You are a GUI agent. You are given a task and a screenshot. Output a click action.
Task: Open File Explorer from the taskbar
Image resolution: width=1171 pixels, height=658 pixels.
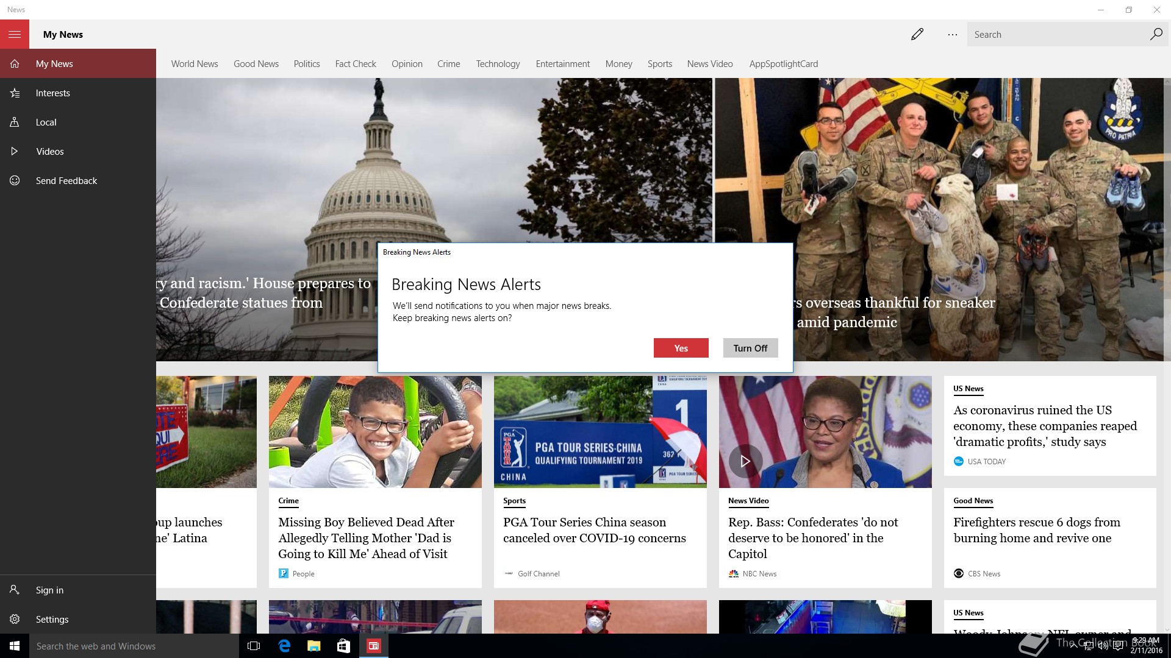pyautogui.click(x=313, y=646)
